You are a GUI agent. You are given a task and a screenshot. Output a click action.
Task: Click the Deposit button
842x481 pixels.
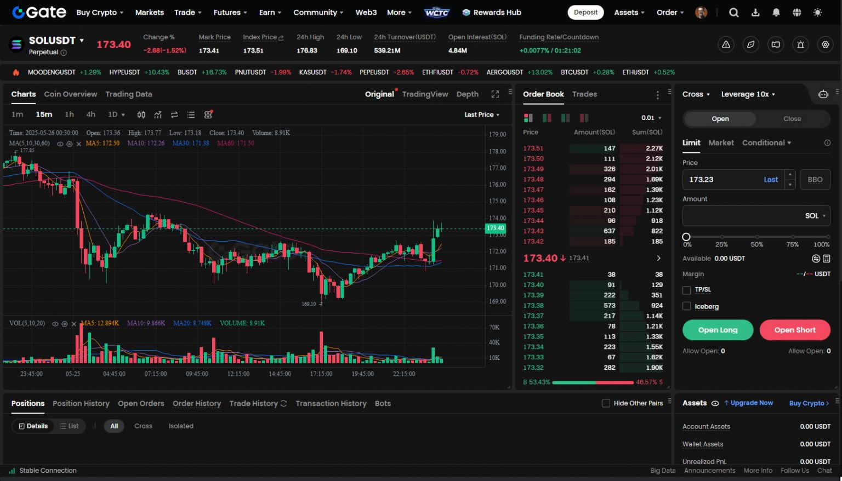(585, 13)
